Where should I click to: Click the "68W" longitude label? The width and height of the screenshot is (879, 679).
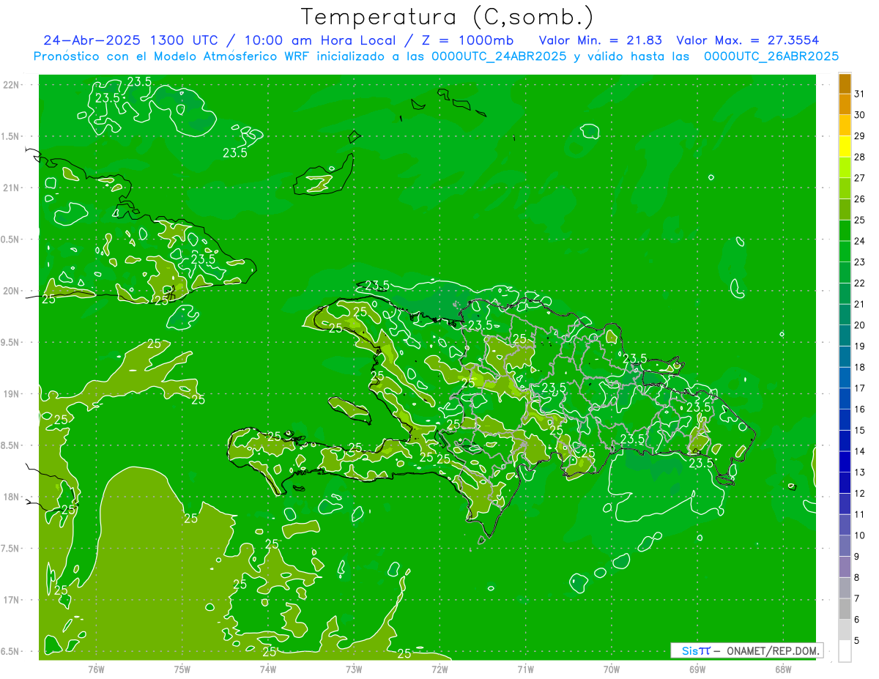[x=782, y=669]
